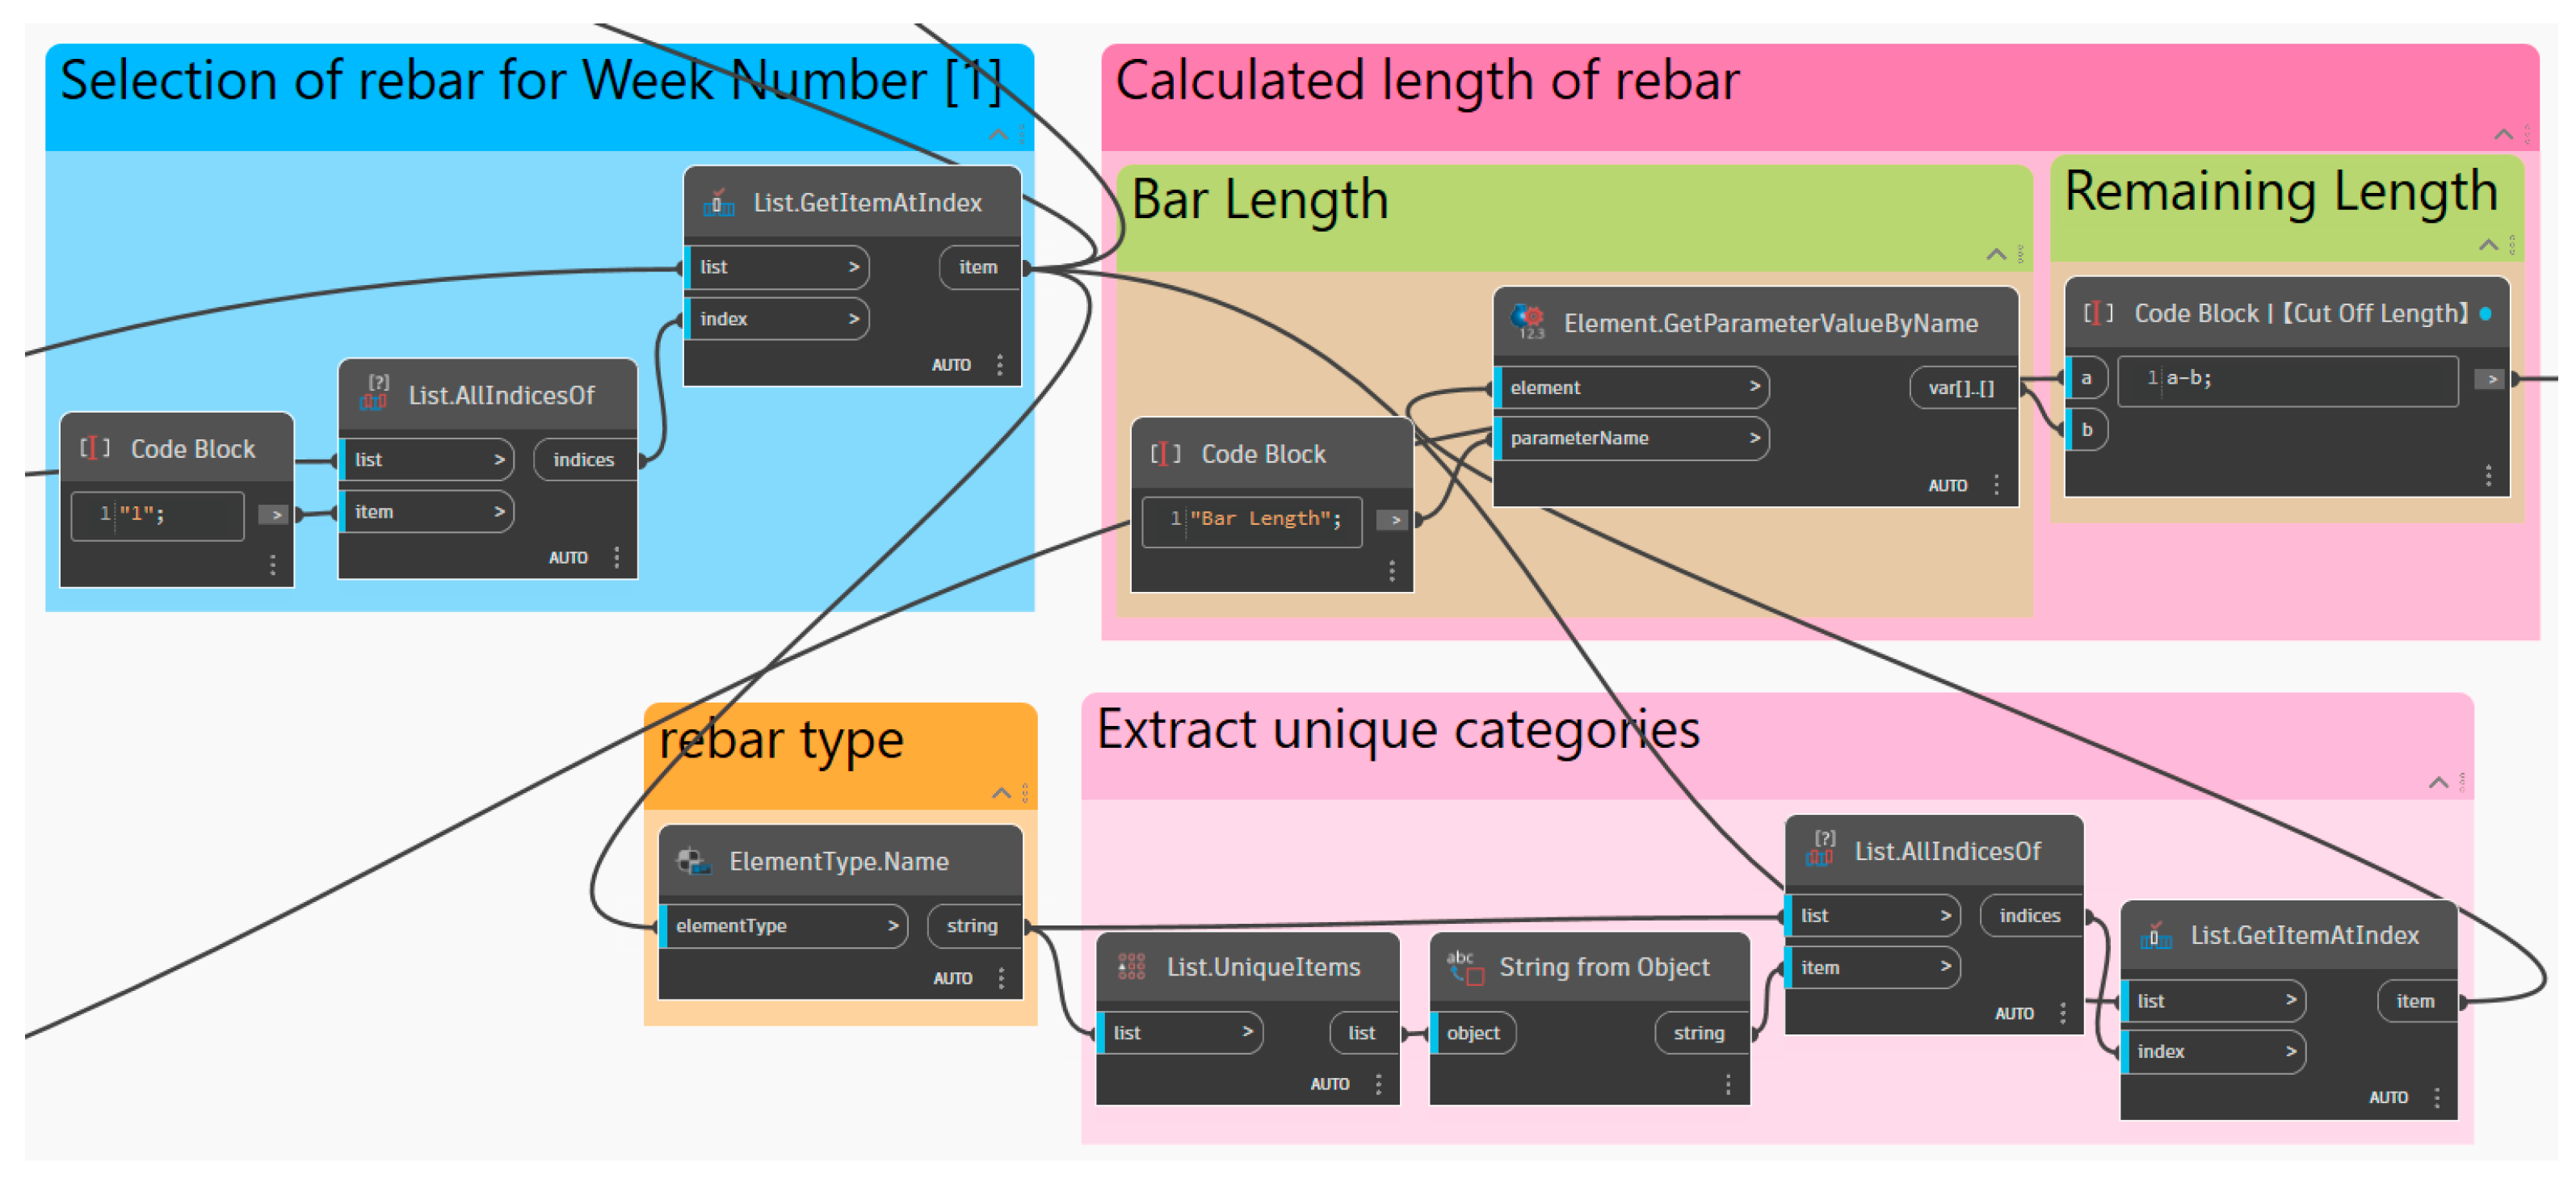The height and width of the screenshot is (1179, 2576).
Task: Click the List.UniqueItems node icon
Action: [x=1131, y=966]
